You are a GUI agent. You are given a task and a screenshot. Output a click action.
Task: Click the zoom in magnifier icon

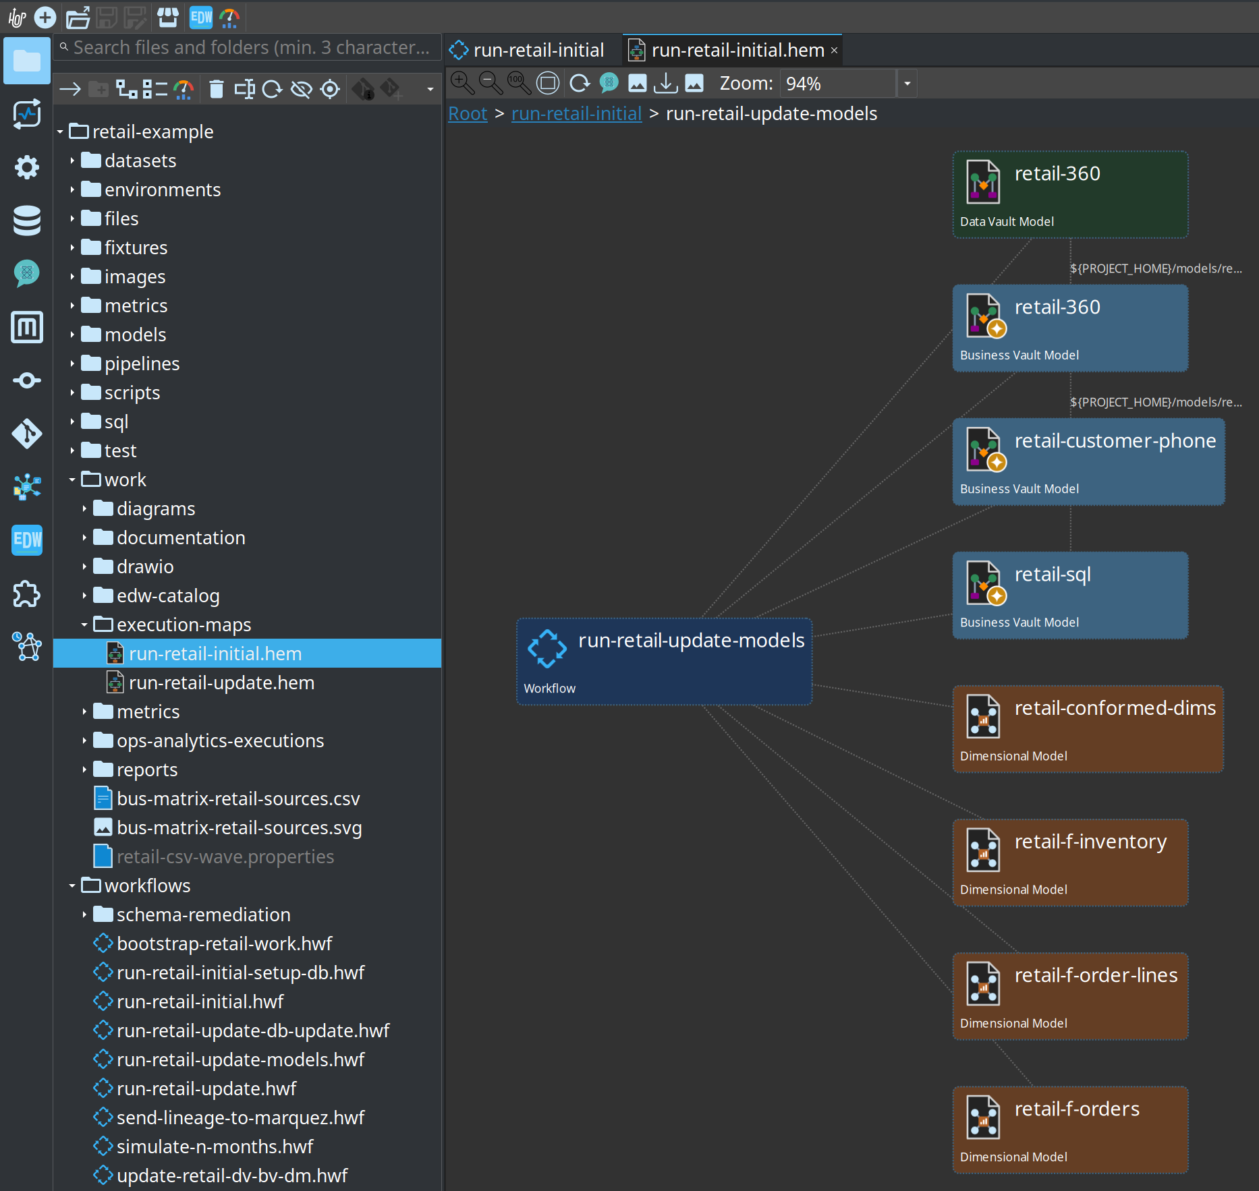(462, 83)
